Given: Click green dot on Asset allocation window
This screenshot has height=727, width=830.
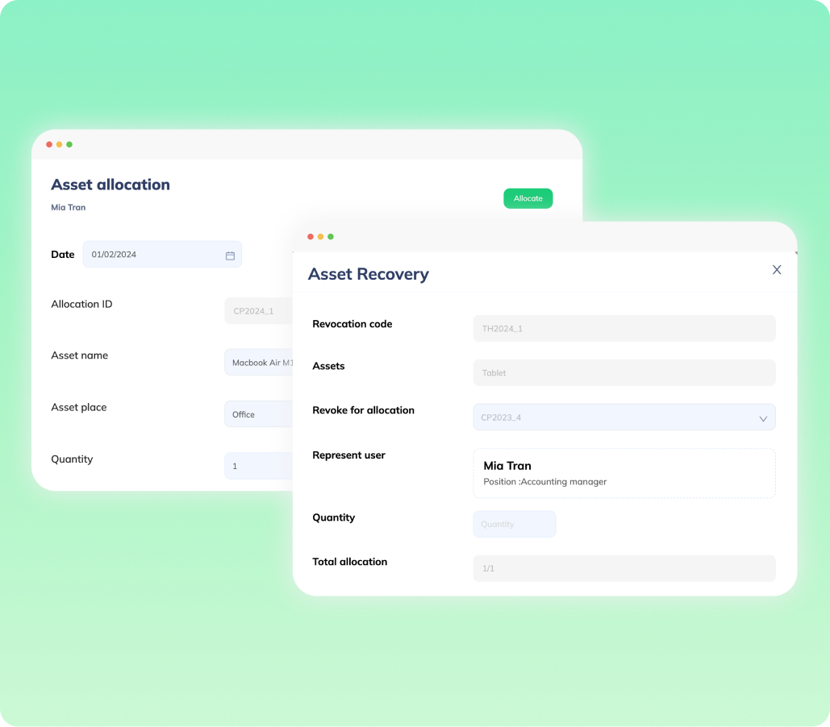Looking at the screenshot, I should (x=69, y=144).
